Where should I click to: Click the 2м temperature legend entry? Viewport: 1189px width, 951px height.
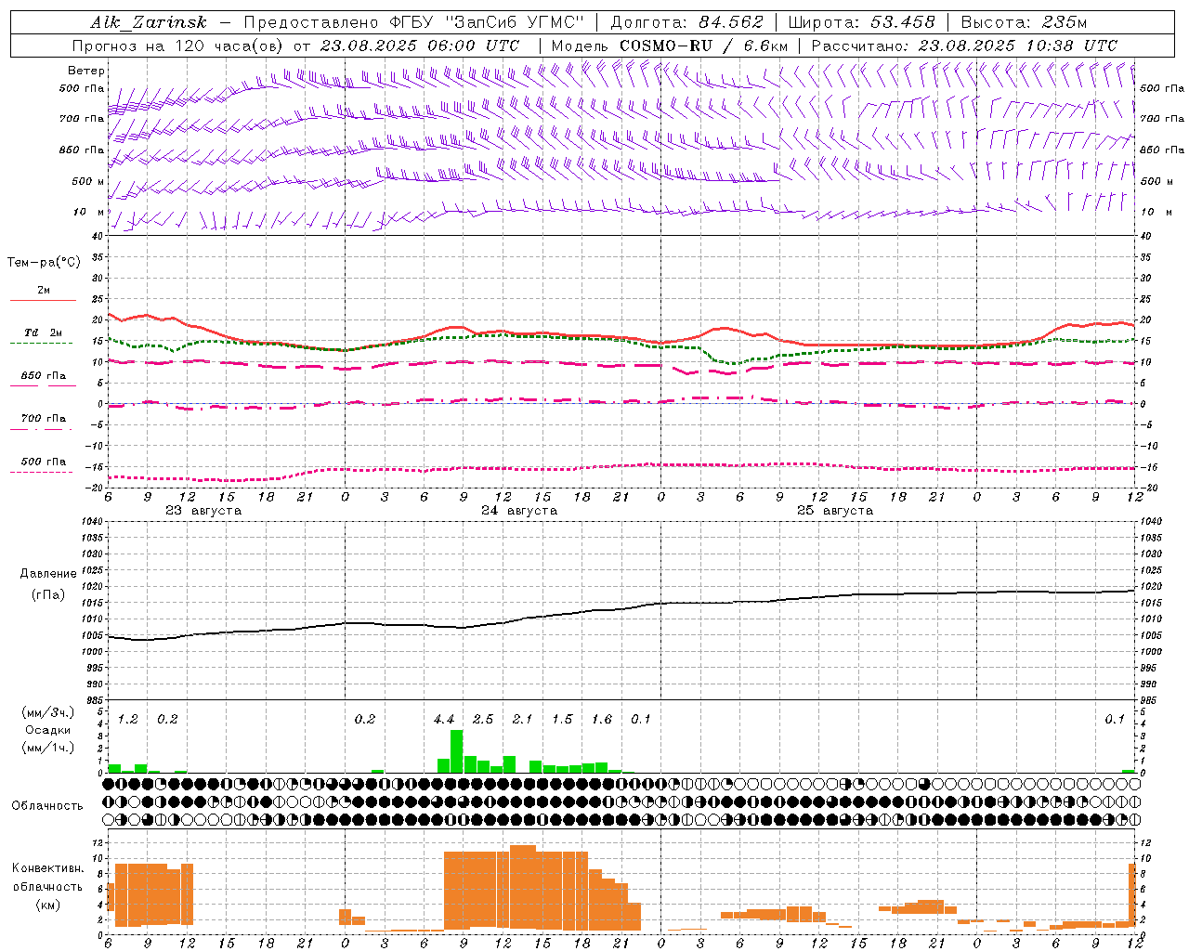[x=44, y=290]
